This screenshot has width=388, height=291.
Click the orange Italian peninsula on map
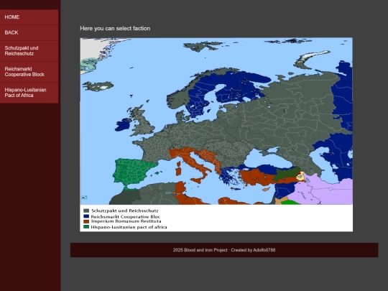pos(193,162)
